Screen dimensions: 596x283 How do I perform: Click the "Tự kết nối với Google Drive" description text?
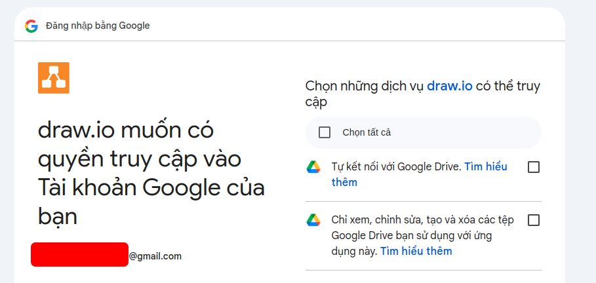click(x=396, y=167)
